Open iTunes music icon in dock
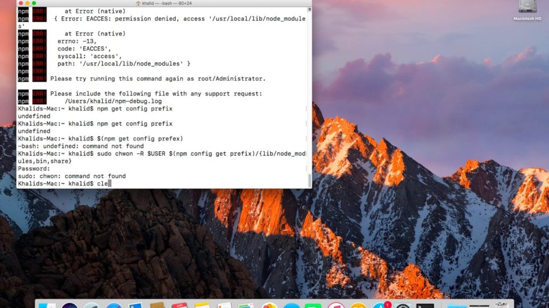The image size is (549, 308). (336, 306)
